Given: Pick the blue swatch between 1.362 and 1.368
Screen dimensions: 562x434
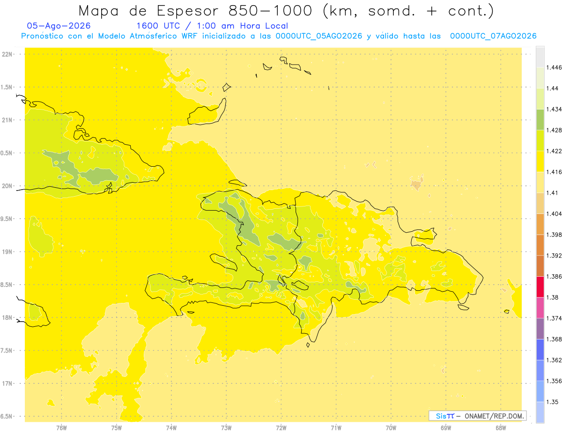Looking at the screenshot, I should coord(540,349).
